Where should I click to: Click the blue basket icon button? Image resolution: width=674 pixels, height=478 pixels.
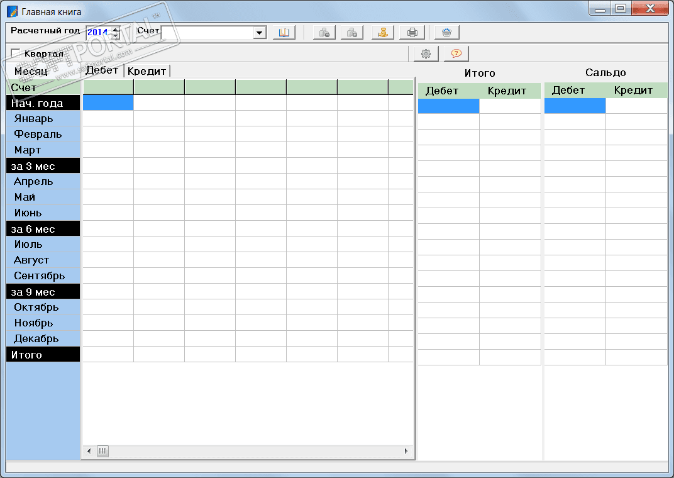[x=447, y=32]
